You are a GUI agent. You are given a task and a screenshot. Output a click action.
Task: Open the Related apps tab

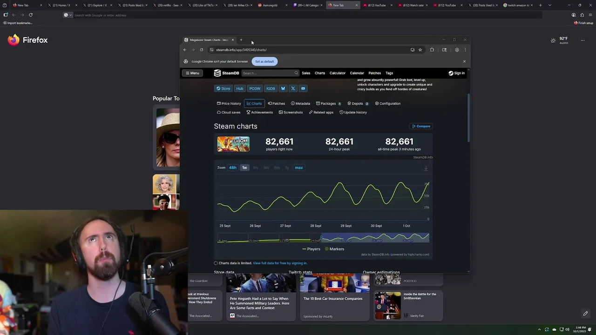coord(321,112)
